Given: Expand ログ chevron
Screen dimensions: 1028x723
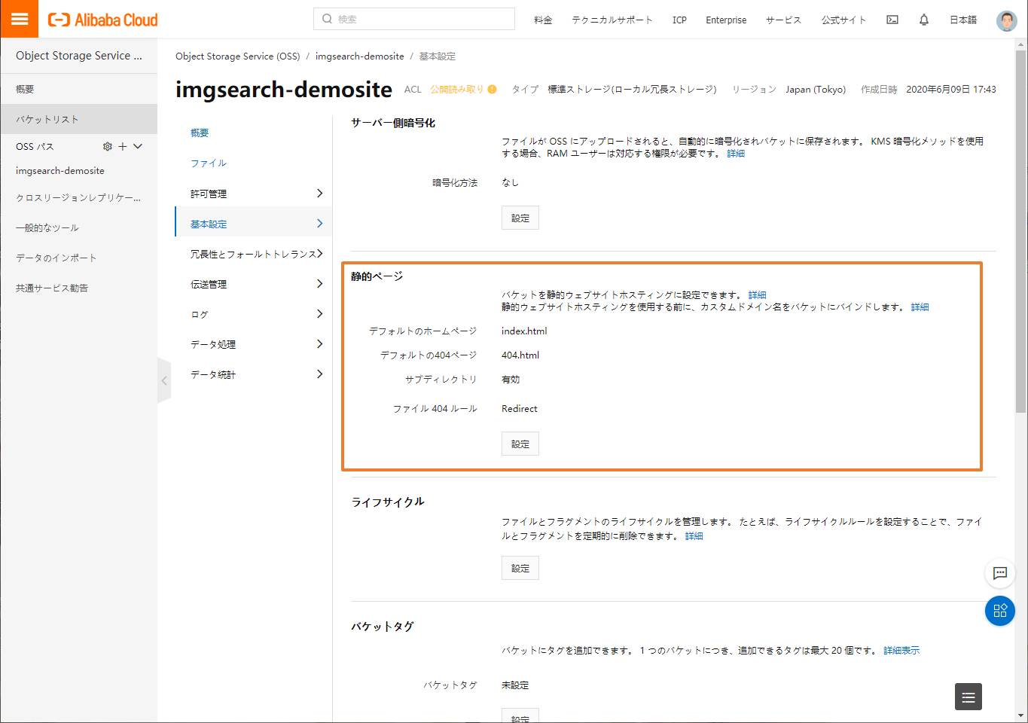Looking at the screenshot, I should pyautogui.click(x=319, y=314).
